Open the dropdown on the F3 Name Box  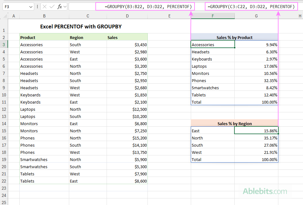pos(31,7)
